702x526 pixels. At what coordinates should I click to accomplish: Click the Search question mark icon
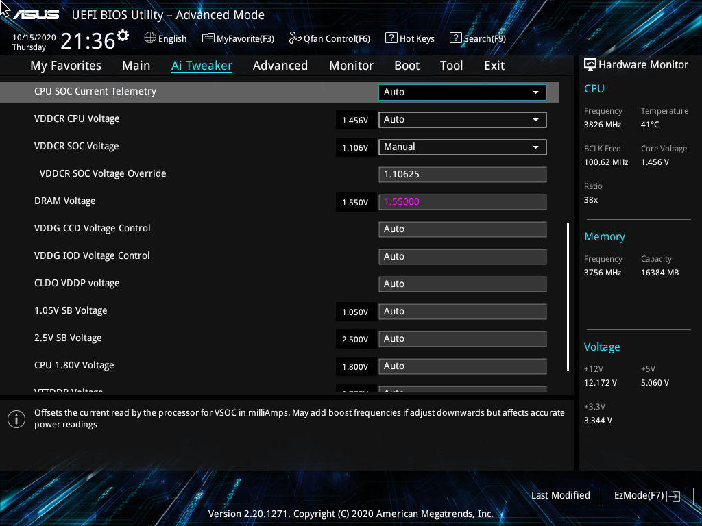(455, 38)
